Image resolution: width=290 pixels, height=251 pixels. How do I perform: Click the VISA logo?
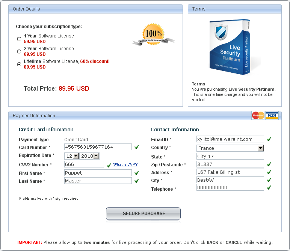[272, 115]
